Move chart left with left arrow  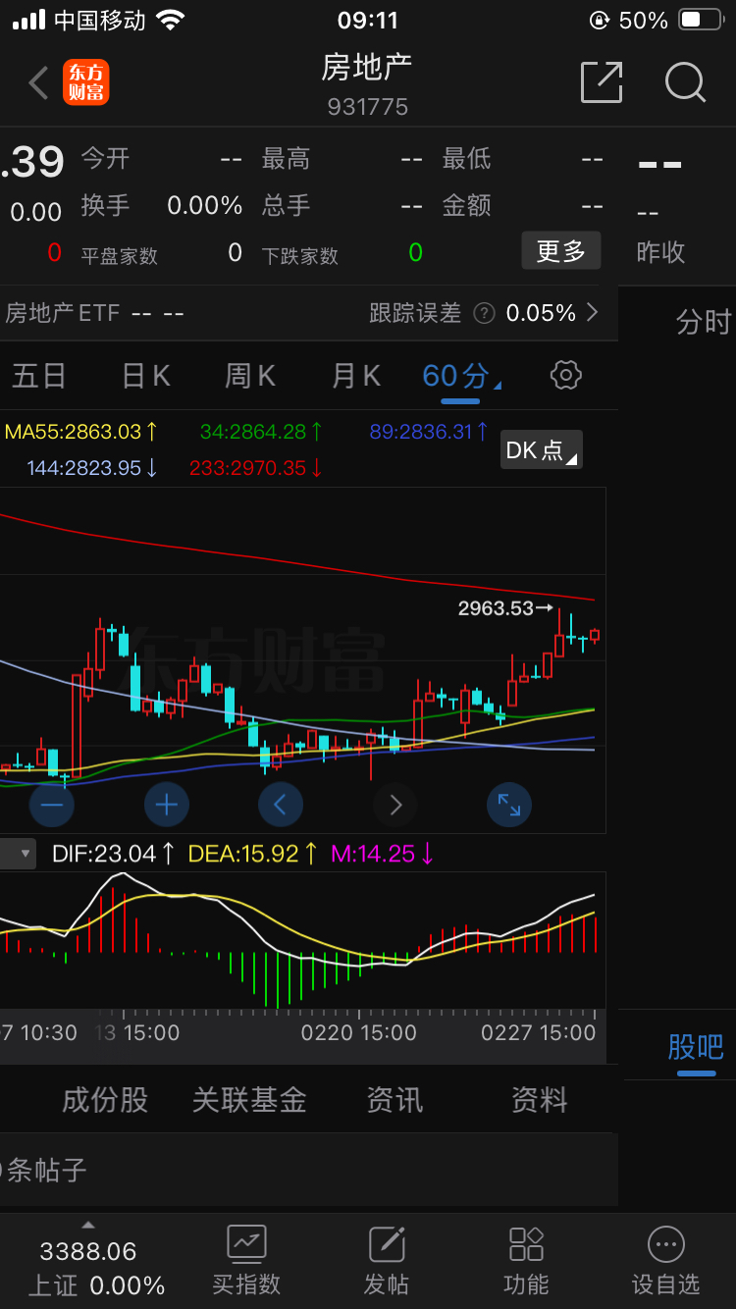[281, 806]
